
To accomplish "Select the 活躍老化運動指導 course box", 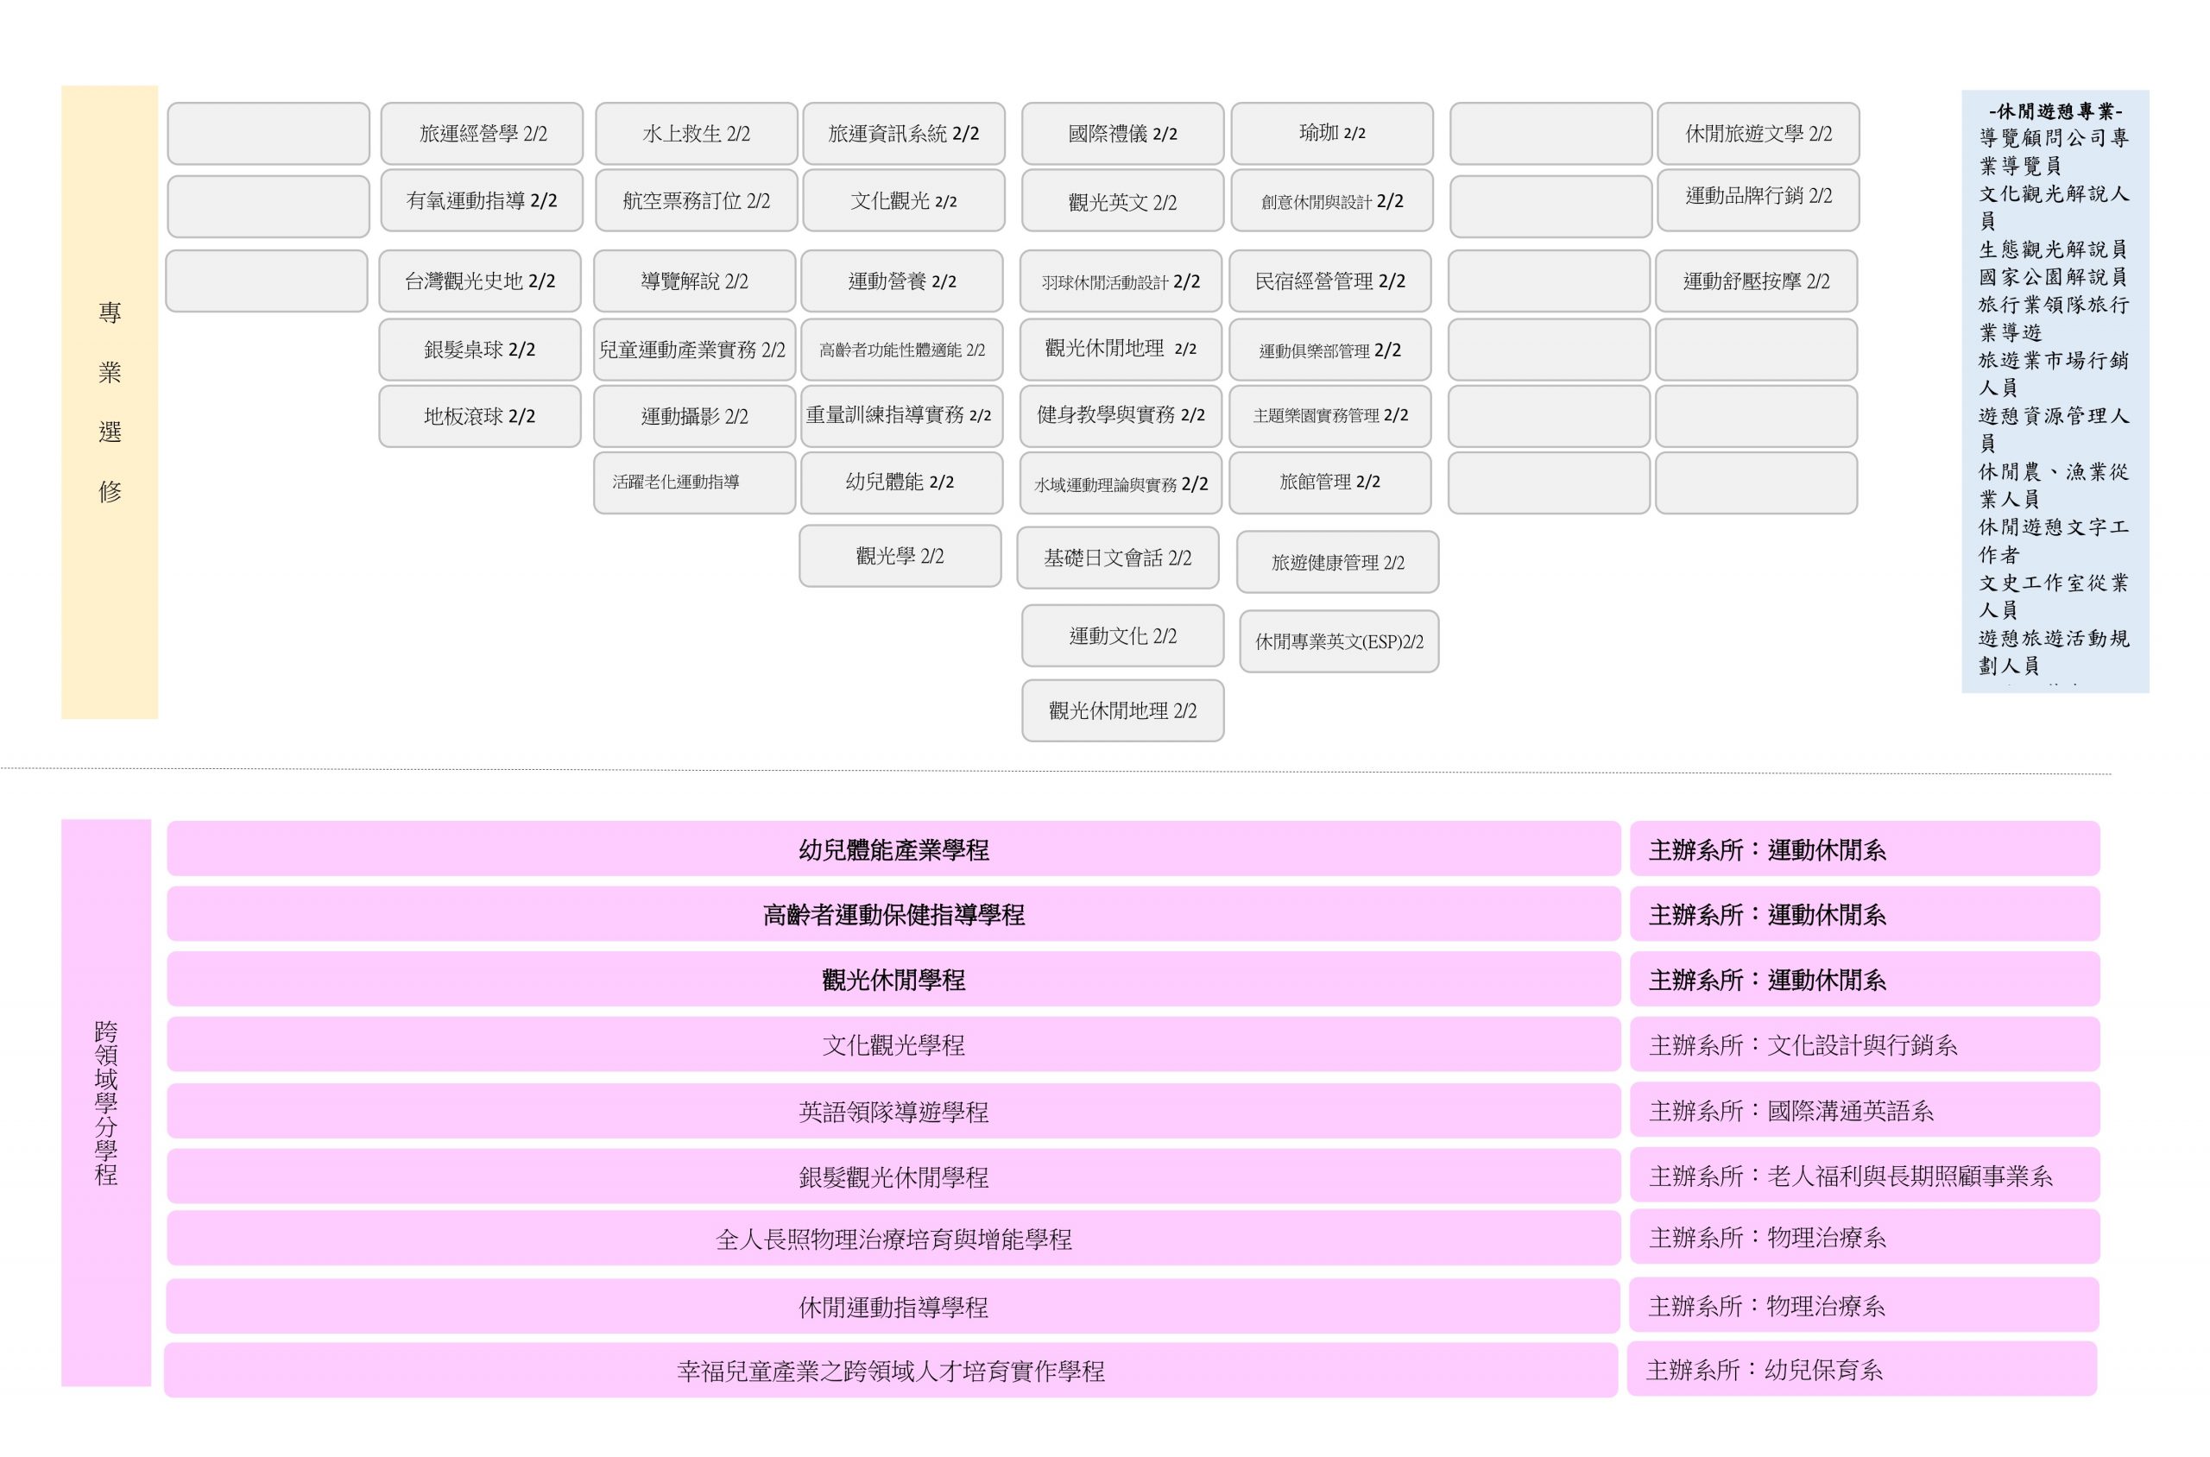I will pos(695,483).
